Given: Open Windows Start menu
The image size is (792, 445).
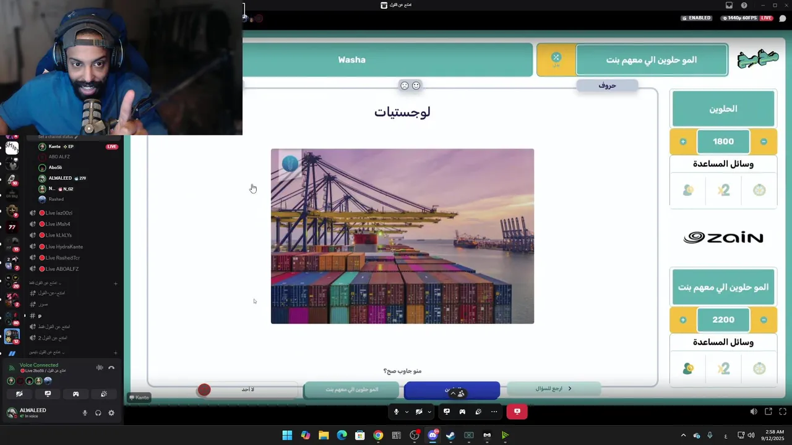Looking at the screenshot, I should tap(287, 435).
